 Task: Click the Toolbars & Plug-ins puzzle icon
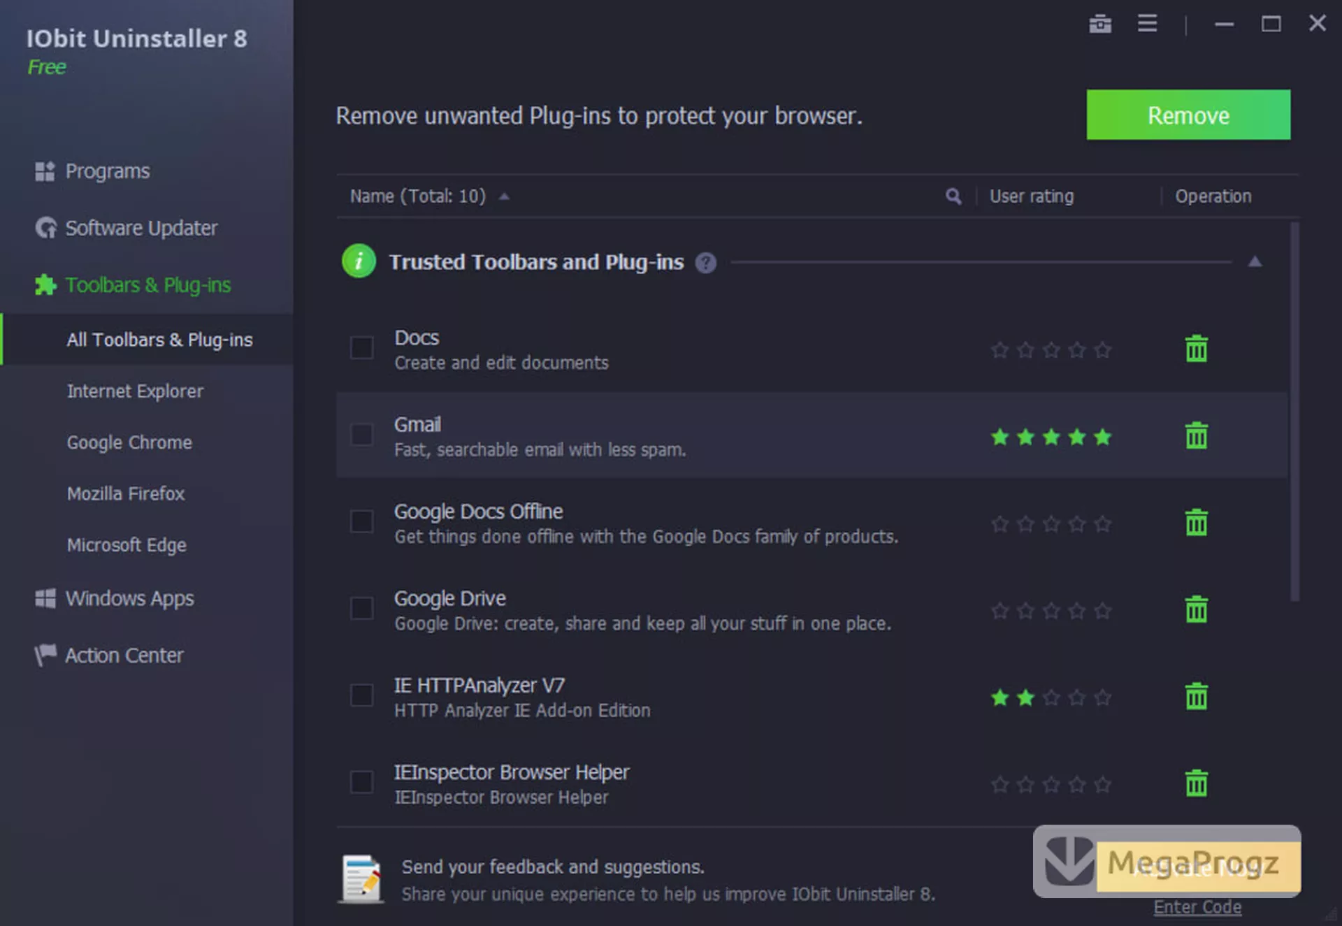pos(45,284)
